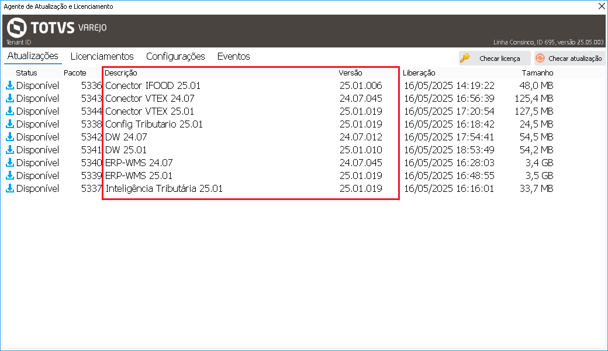This screenshot has height=351, width=608.
Task: Sort by the Versão column header
Action: pos(350,73)
